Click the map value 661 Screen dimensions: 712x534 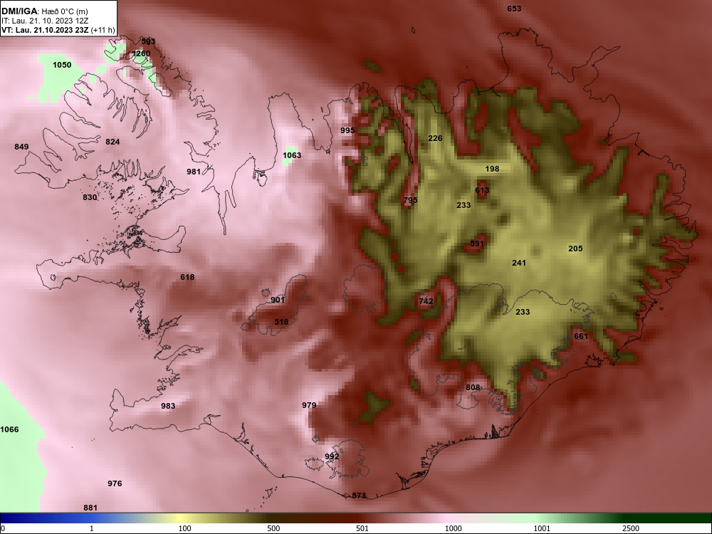pyautogui.click(x=581, y=337)
